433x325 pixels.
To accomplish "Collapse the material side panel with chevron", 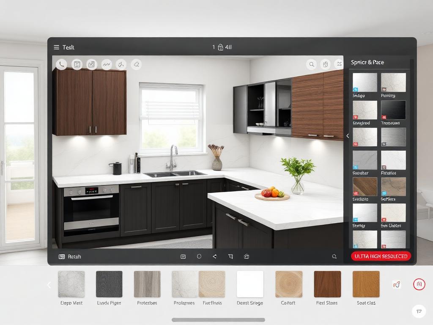I will pos(348,136).
